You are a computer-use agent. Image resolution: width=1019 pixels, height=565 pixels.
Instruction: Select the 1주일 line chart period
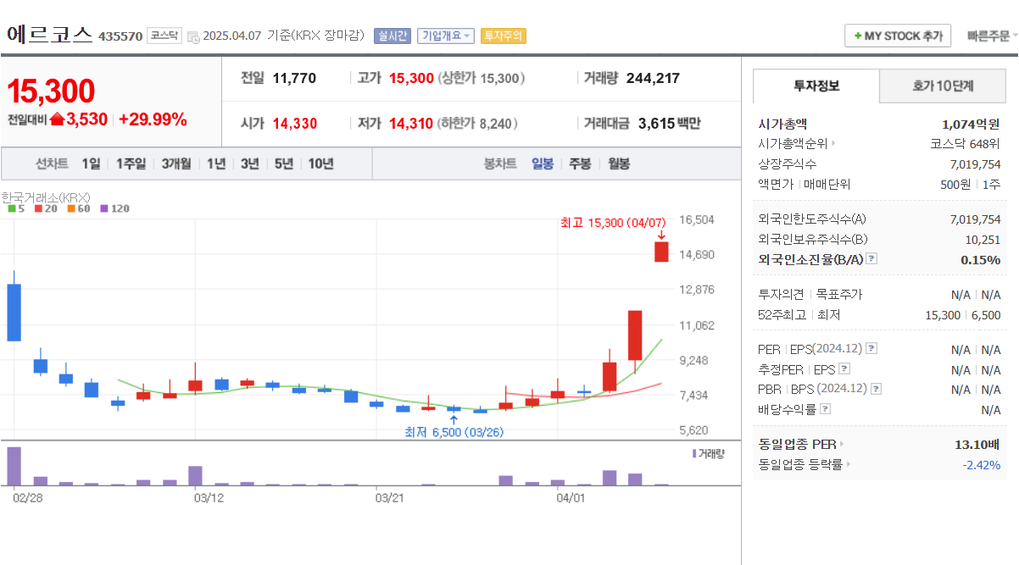131,163
